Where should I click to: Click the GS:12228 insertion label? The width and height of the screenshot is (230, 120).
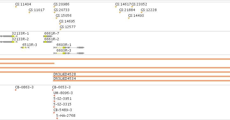149,10
